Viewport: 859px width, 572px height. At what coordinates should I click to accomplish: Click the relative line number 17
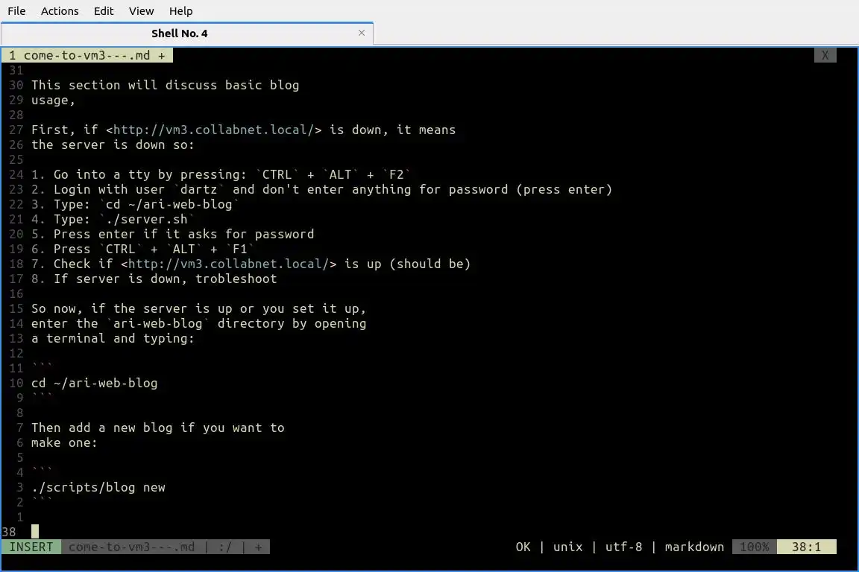16,279
